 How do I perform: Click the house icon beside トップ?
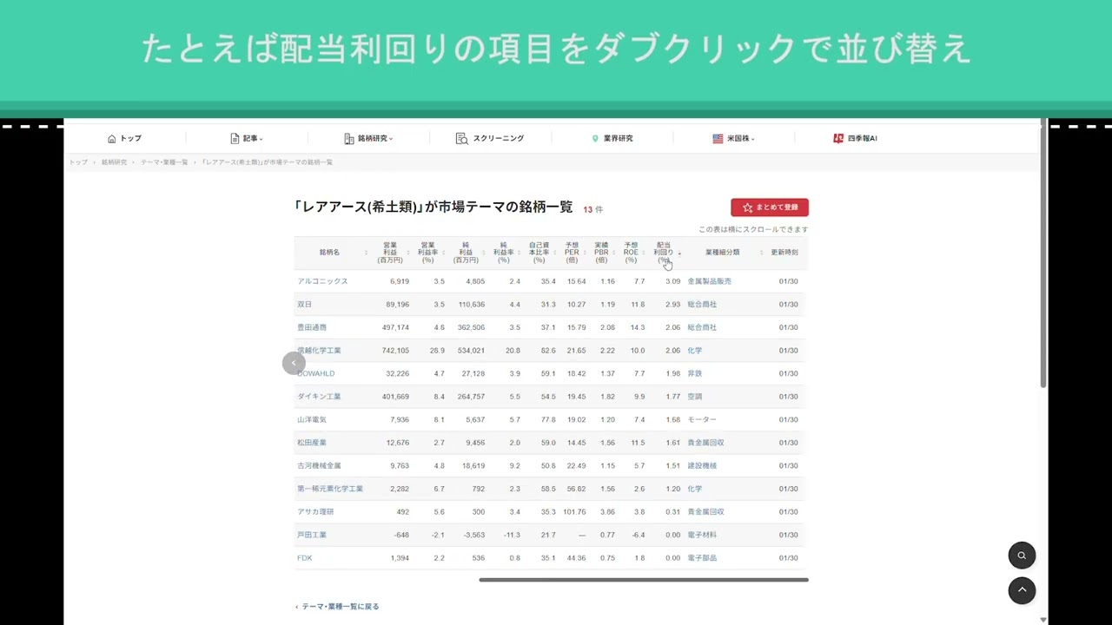click(x=112, y=139)
